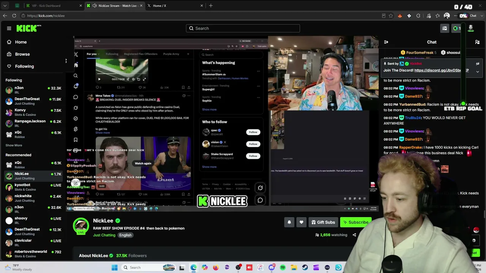Open the Kick dashboard layout icon
The height and width of the screenshot is (273, 486).
coord(445,28)
